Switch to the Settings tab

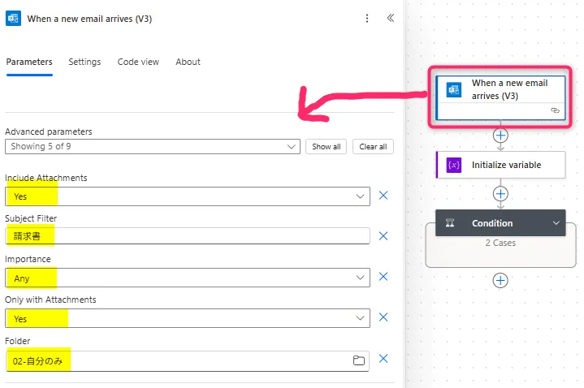[x=84, y=62]
